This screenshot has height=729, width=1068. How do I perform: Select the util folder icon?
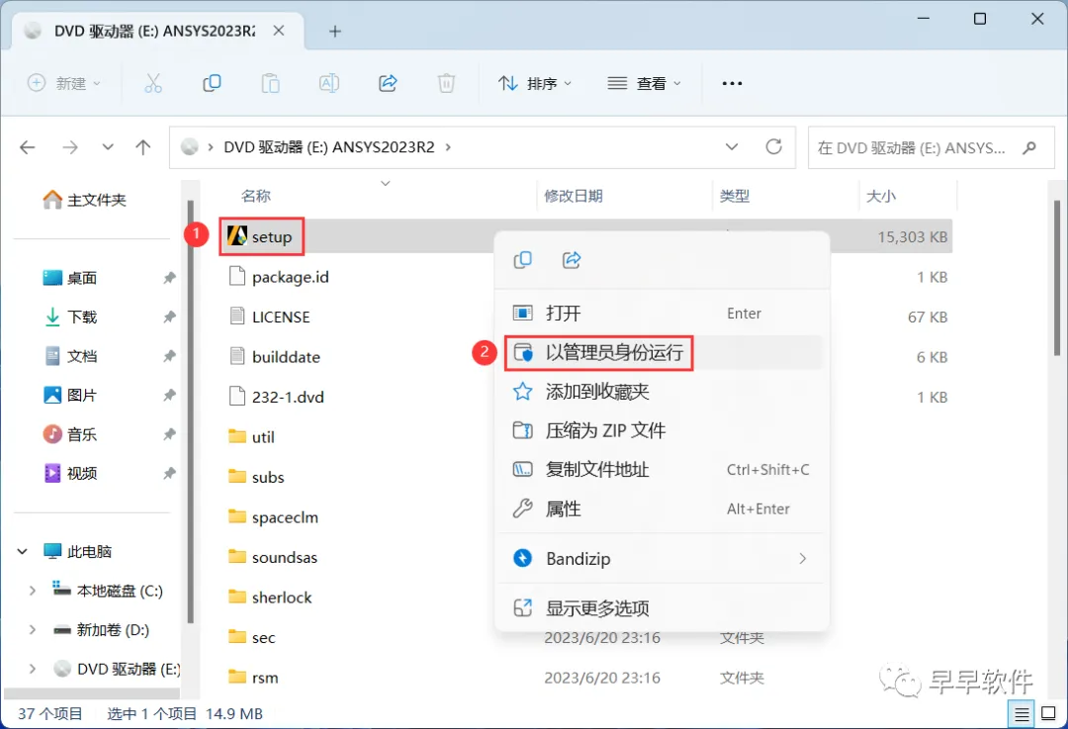click(x=237, y=436)
